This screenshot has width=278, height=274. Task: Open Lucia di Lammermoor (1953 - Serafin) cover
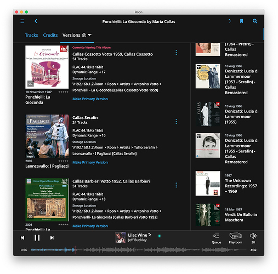pos(208,76)
